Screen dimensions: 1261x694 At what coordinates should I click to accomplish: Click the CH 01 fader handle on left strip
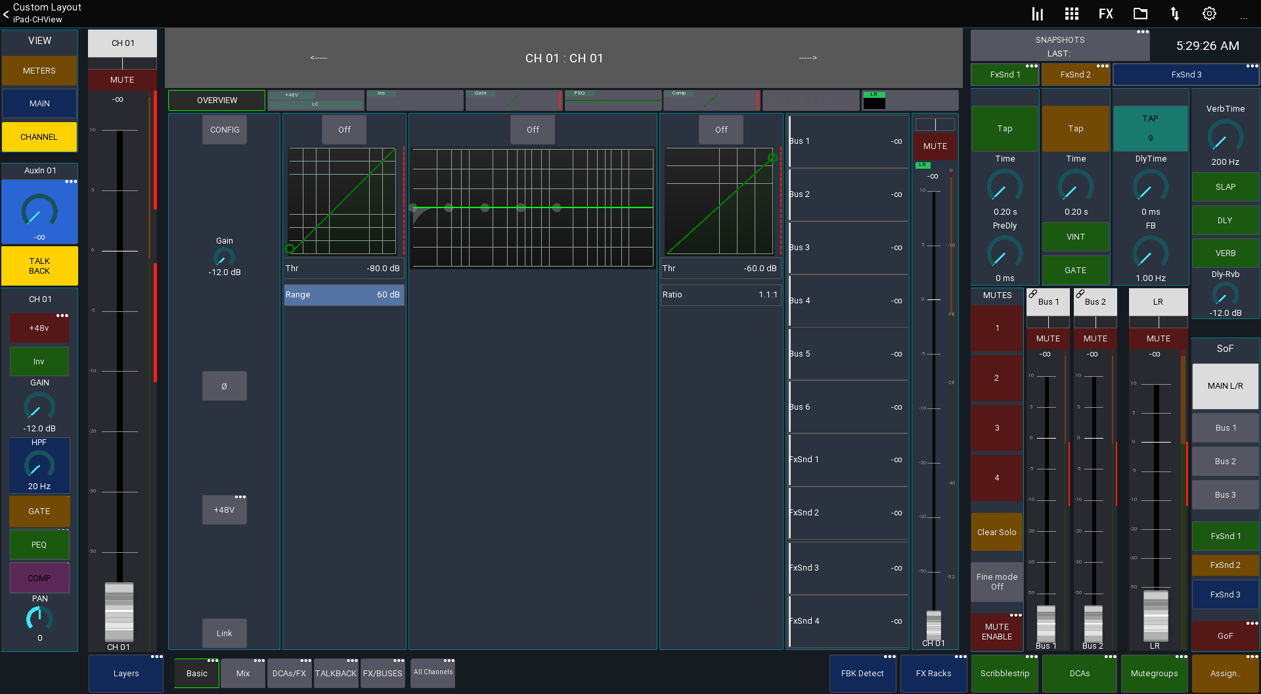pyautogui.click(x=120, y=611)
